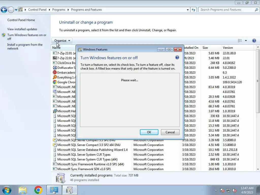The width and height of the screenshot is (260, 195).
Task: Select the Microsoft Help Viewer icon
Action: 55,111
